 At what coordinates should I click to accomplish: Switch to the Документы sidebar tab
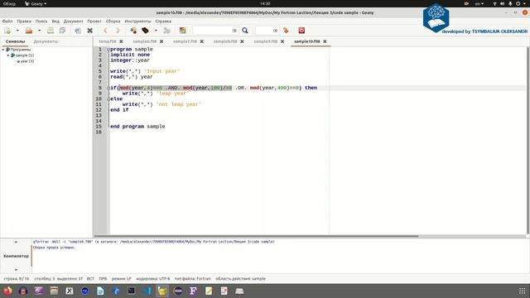46,41
